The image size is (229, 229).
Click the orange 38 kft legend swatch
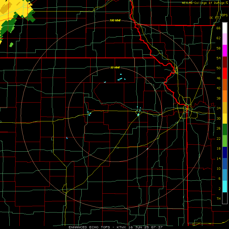pos(225,96)
